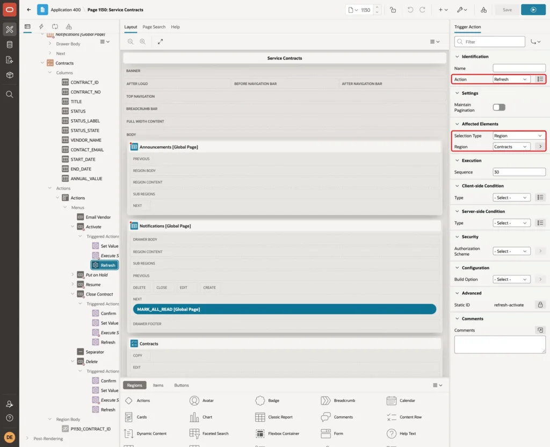The height and width of the screenshot is (447, 550).
Task: Switch to Processing tab icon in tree pane
Action: pos(55,26)
